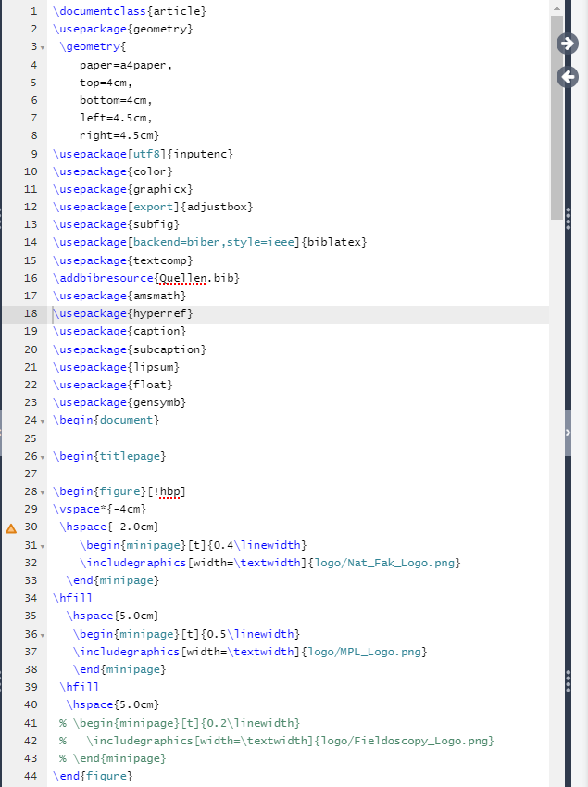Click on bottom=4cm, text
588x787 pixels.
pos(116,100)
